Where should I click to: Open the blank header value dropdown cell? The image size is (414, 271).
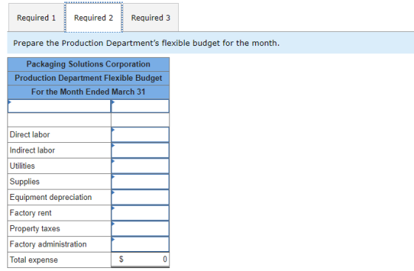point(140,106)
